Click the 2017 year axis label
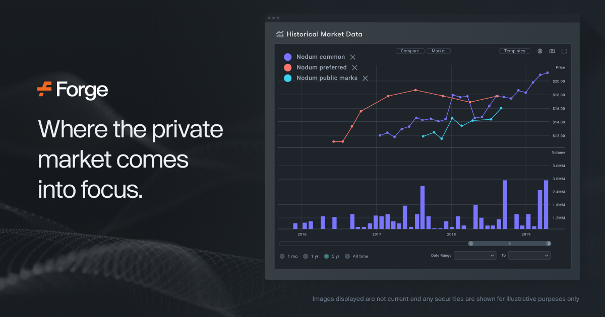 pyautogui.click(x=377, y=234)
